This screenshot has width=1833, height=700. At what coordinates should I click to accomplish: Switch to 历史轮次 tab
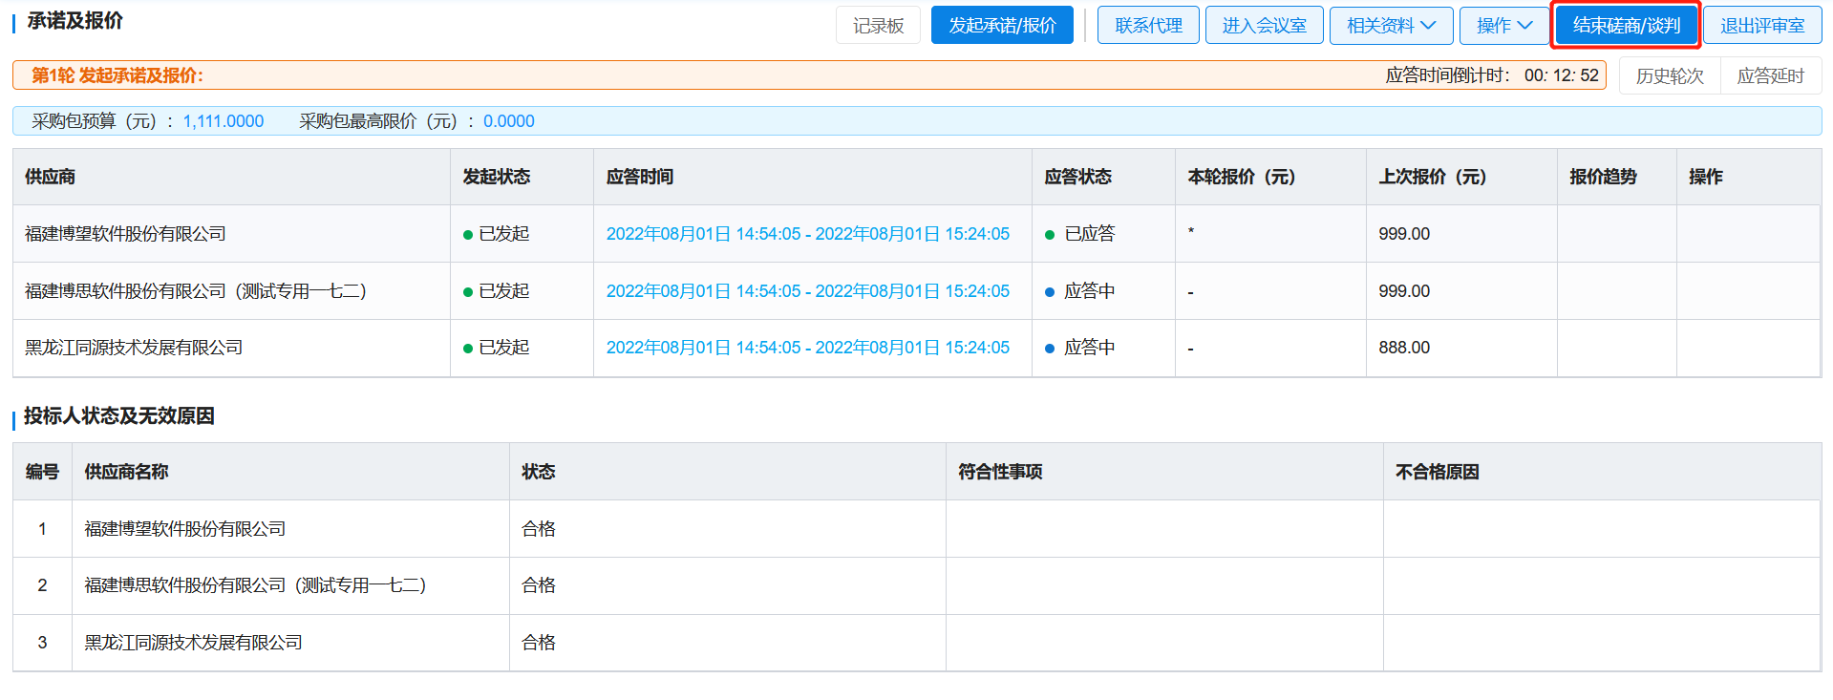1670,76
